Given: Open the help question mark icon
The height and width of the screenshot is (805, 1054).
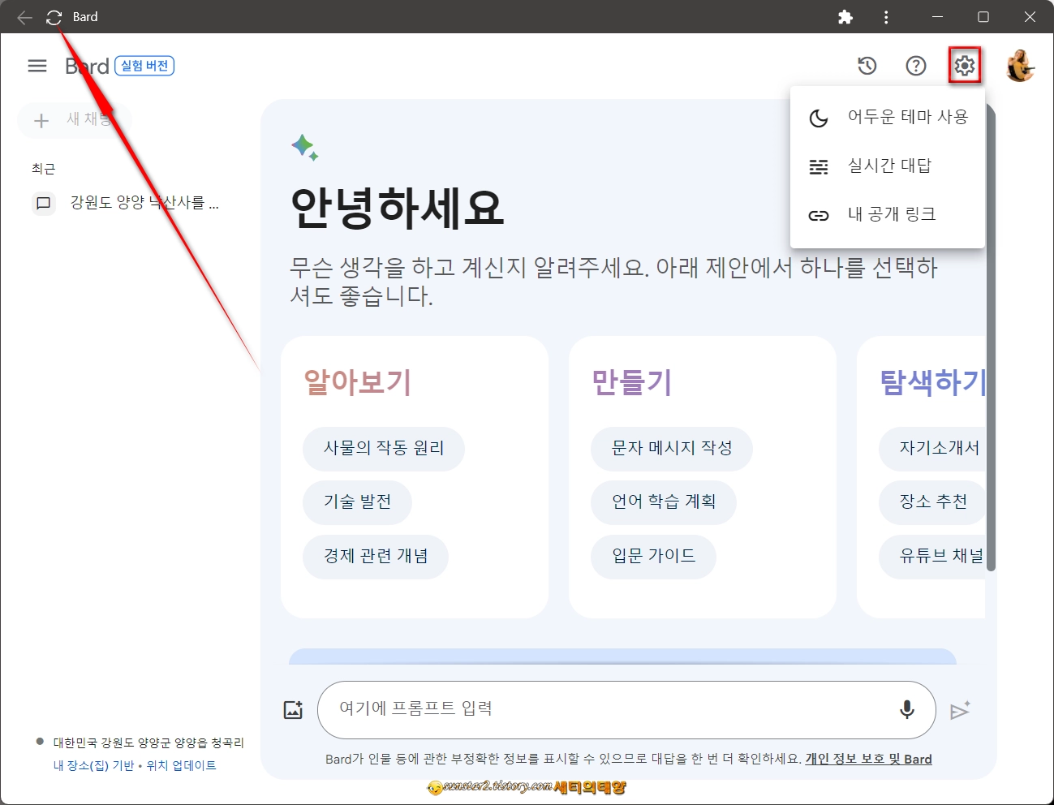Looking at the screenshot, I should [x=916, y=66].
